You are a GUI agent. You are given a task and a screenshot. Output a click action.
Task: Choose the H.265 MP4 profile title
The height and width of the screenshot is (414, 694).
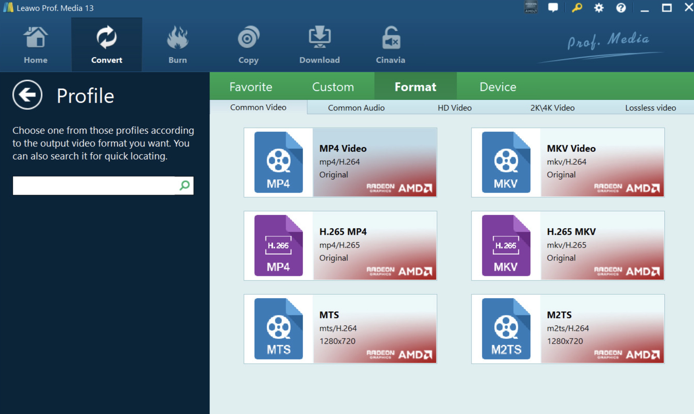[x=343, y=232]
